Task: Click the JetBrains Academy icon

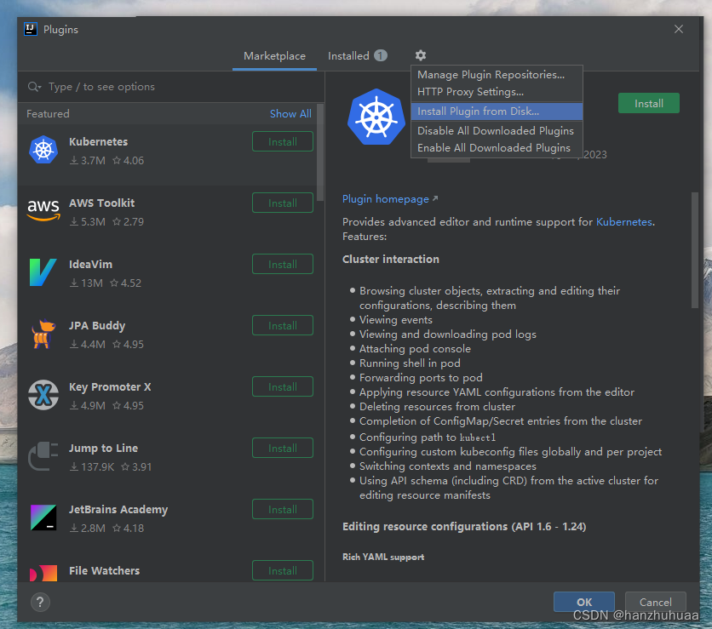Action: [x=43, y=517]
